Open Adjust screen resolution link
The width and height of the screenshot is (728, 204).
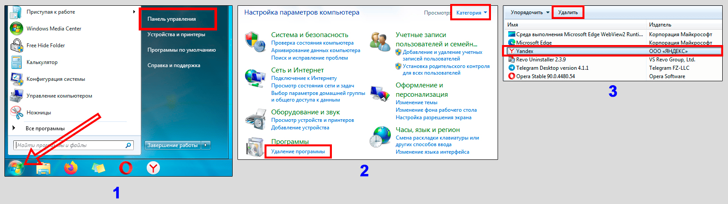[433, 117]
